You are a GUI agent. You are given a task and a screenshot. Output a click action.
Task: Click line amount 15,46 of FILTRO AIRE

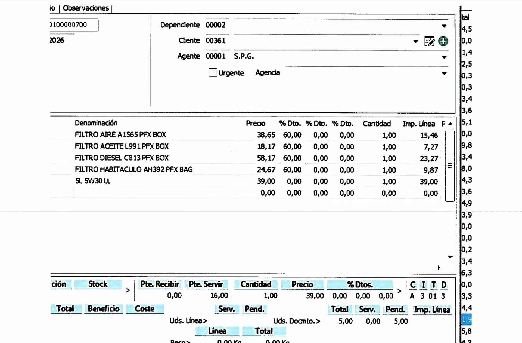pos(429,135)
